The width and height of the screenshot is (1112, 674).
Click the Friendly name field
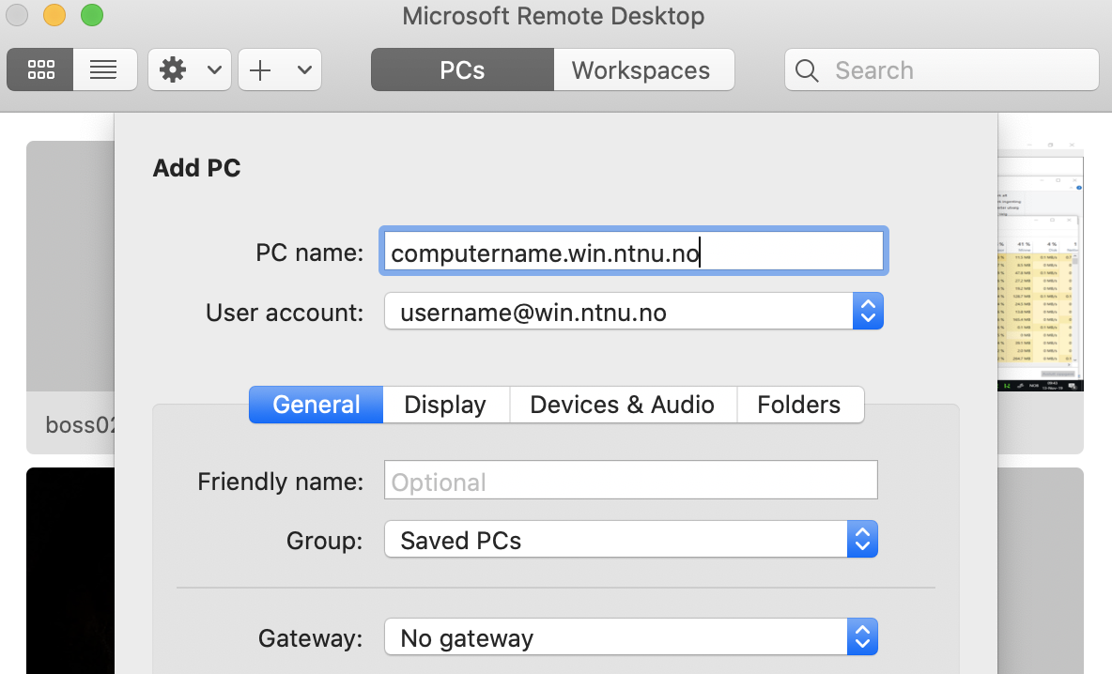630,480
